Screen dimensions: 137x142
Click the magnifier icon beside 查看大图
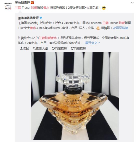click(x=34, y=48)
